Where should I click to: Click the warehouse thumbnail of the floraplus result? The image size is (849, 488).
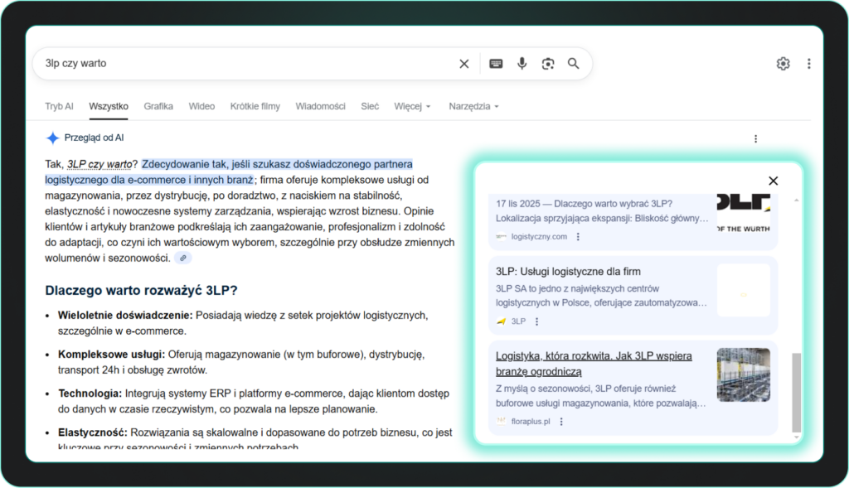pyautogui.click(x=744, y=374)
